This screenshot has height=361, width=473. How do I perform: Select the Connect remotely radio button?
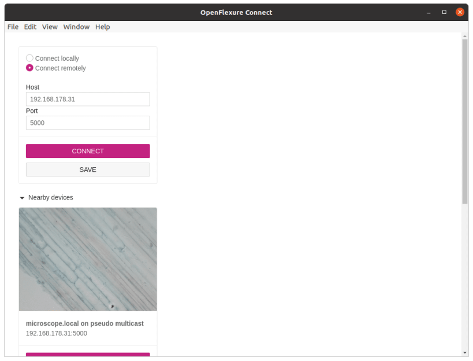coord(29,68)
